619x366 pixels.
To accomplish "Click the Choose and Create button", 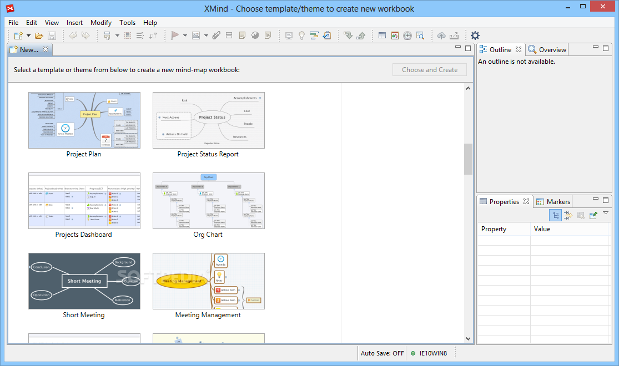I will pyautogui.click(x=430, y=70).
